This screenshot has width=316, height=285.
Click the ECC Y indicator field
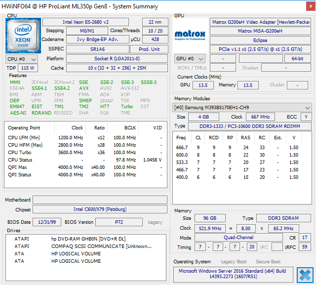306,117
